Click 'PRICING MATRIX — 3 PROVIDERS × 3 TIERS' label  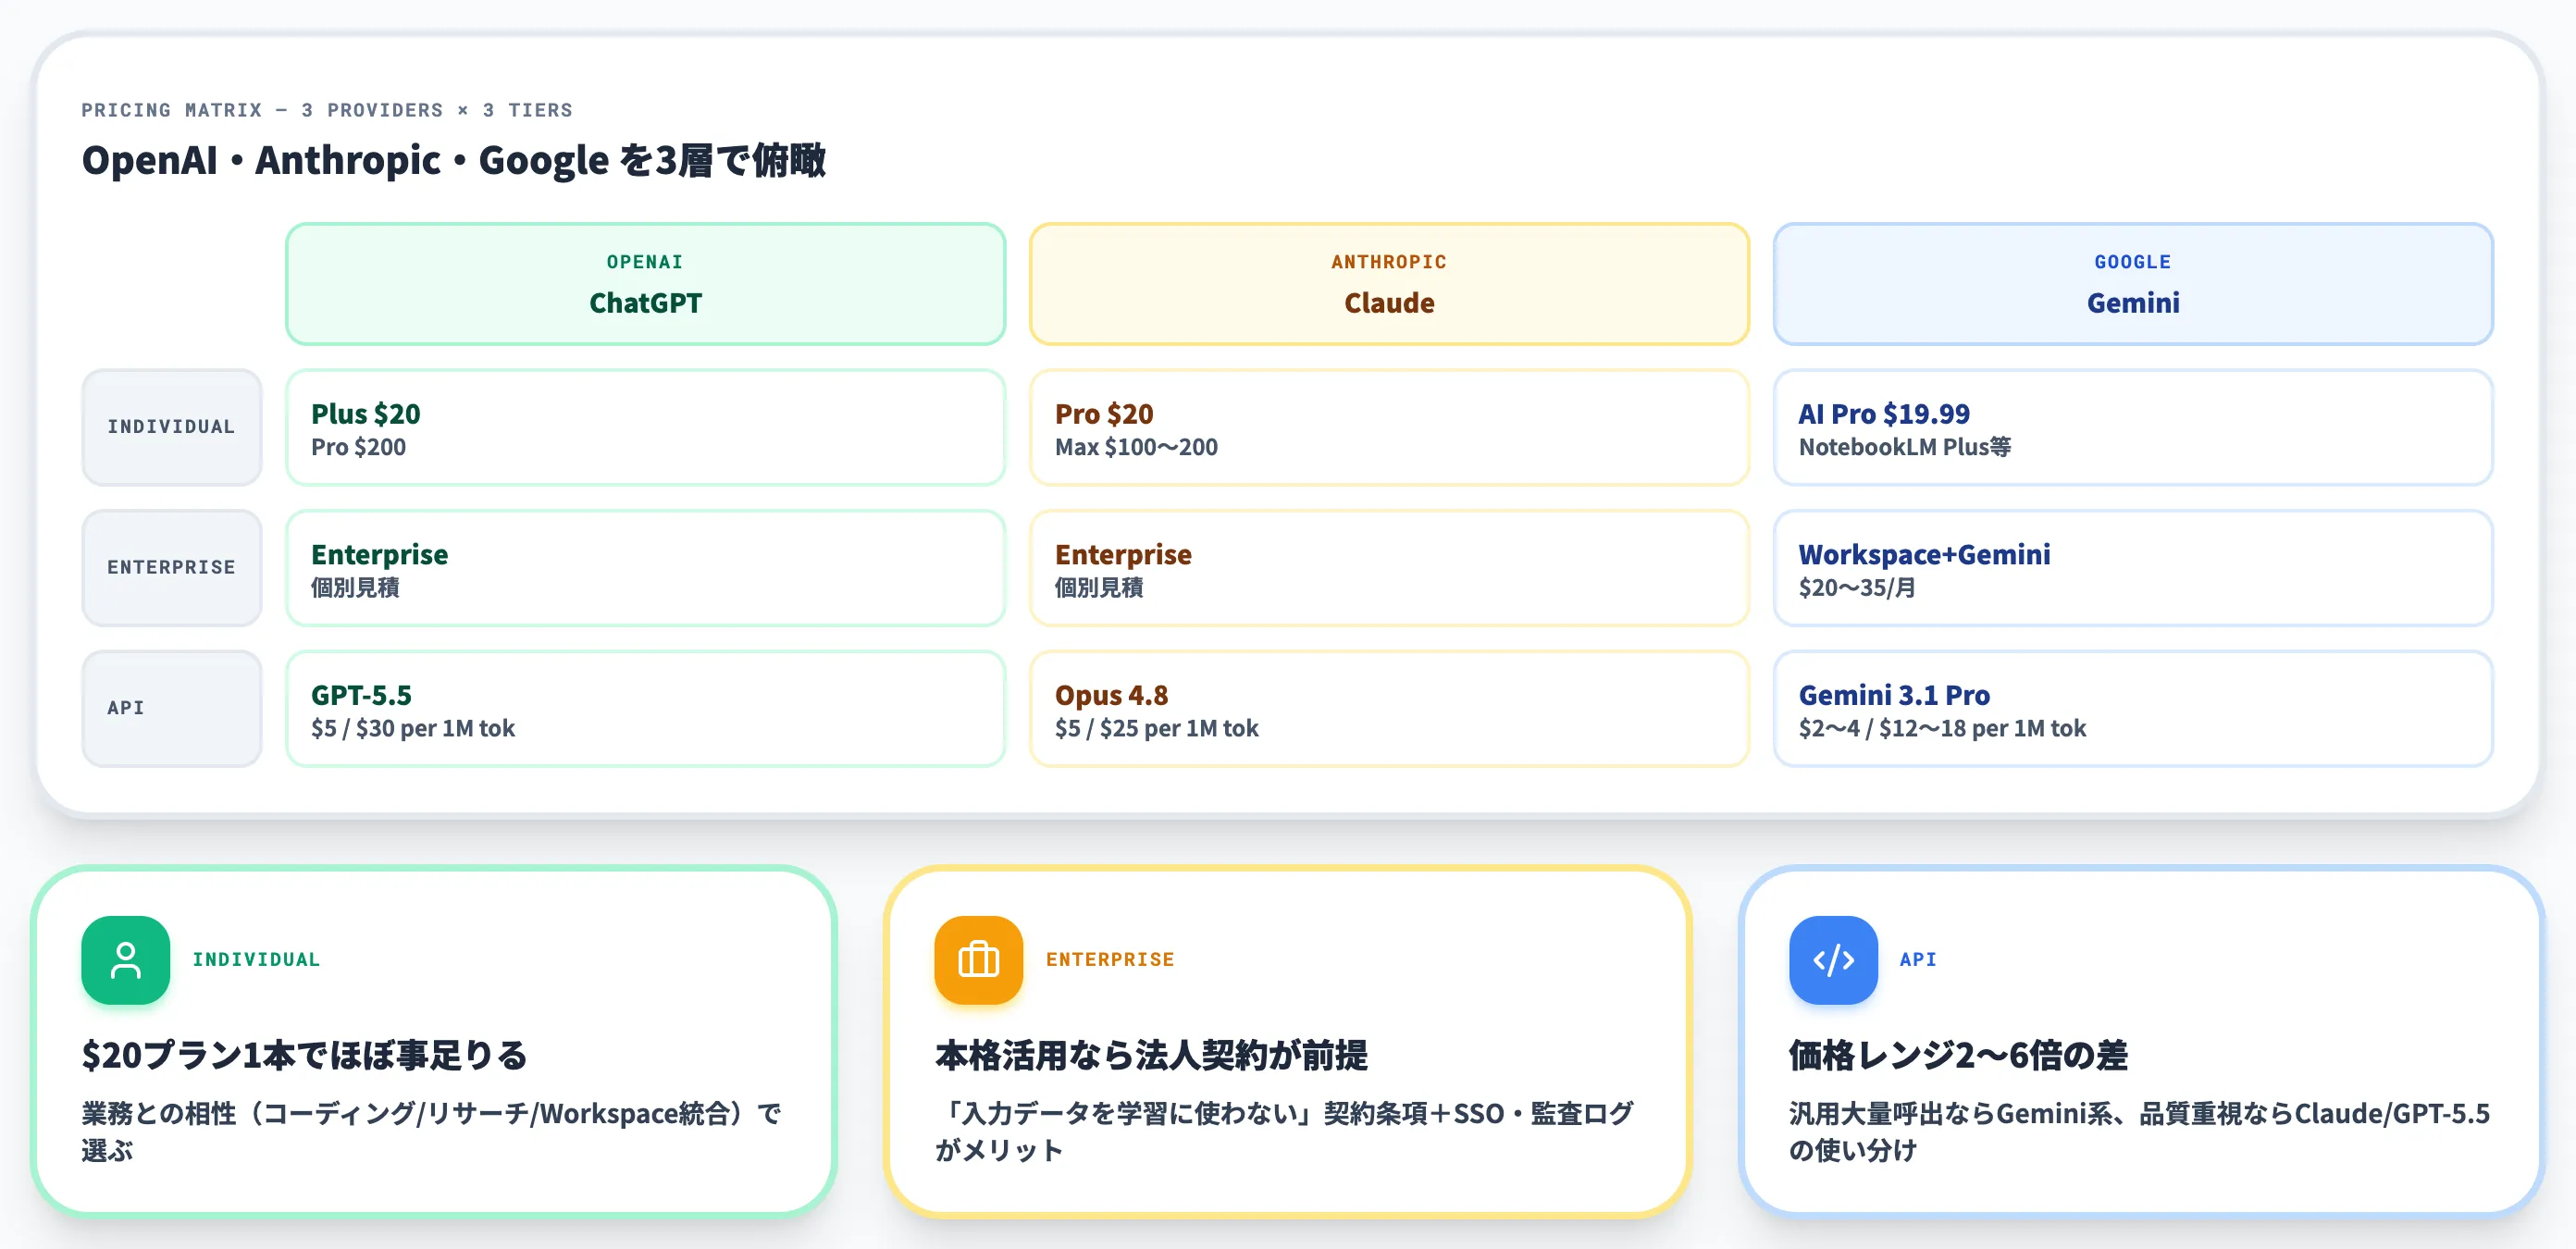(x=327, y=110)
